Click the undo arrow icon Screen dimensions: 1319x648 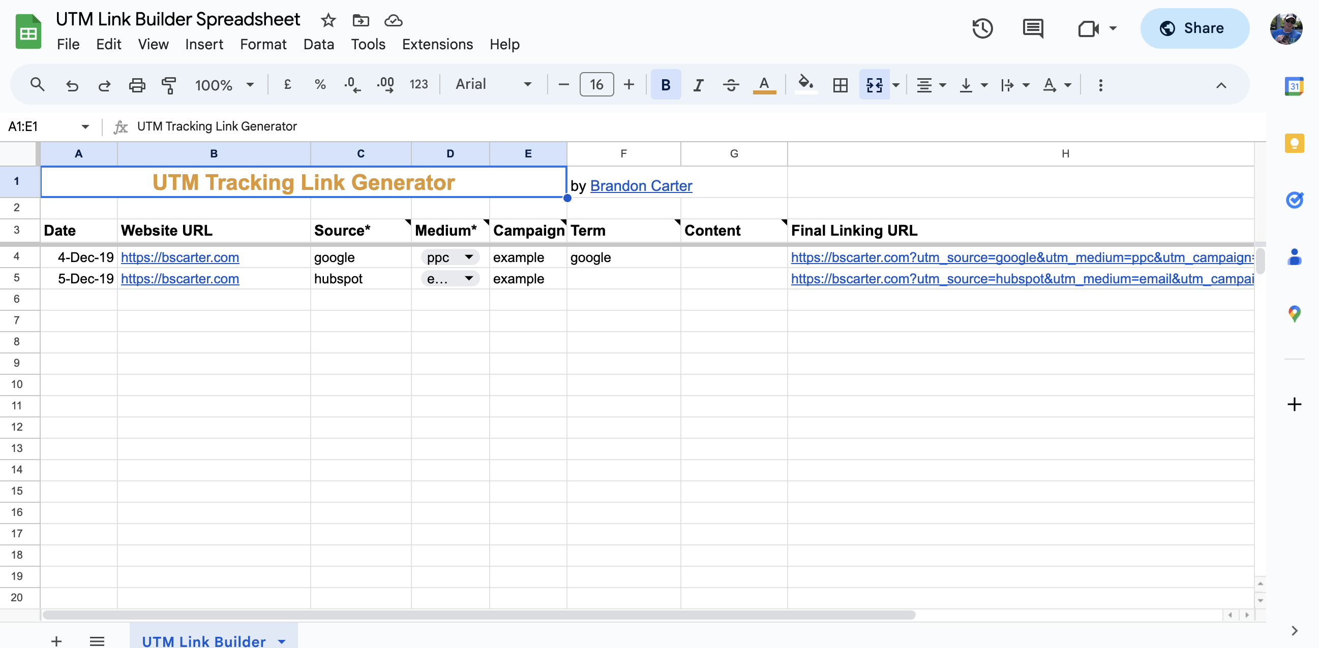click(x=72, y=85)
